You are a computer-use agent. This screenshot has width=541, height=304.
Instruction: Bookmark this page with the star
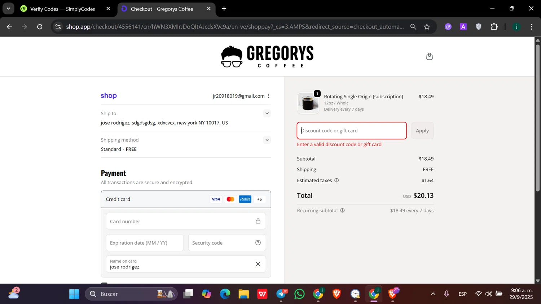tap(427, 27)
